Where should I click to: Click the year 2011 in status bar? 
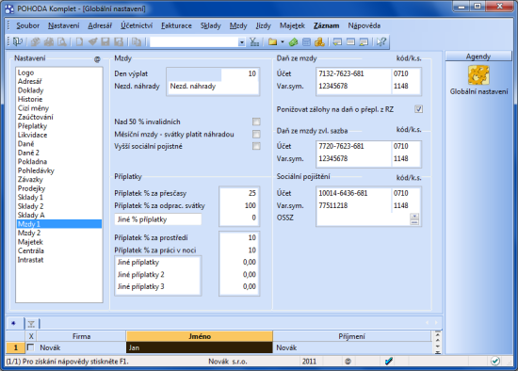point(309,362)
